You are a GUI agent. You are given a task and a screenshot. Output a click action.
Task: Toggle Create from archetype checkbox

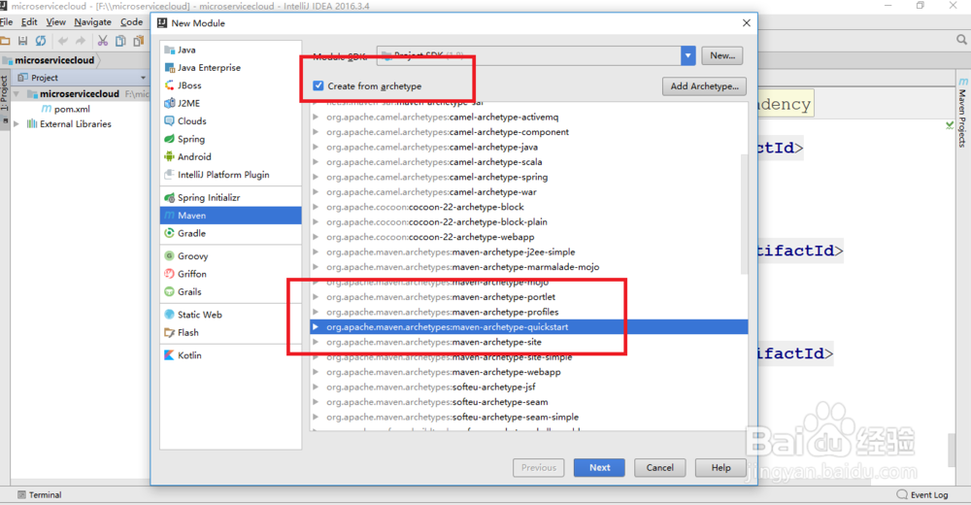pyautogui.click(x=318, y=86)
